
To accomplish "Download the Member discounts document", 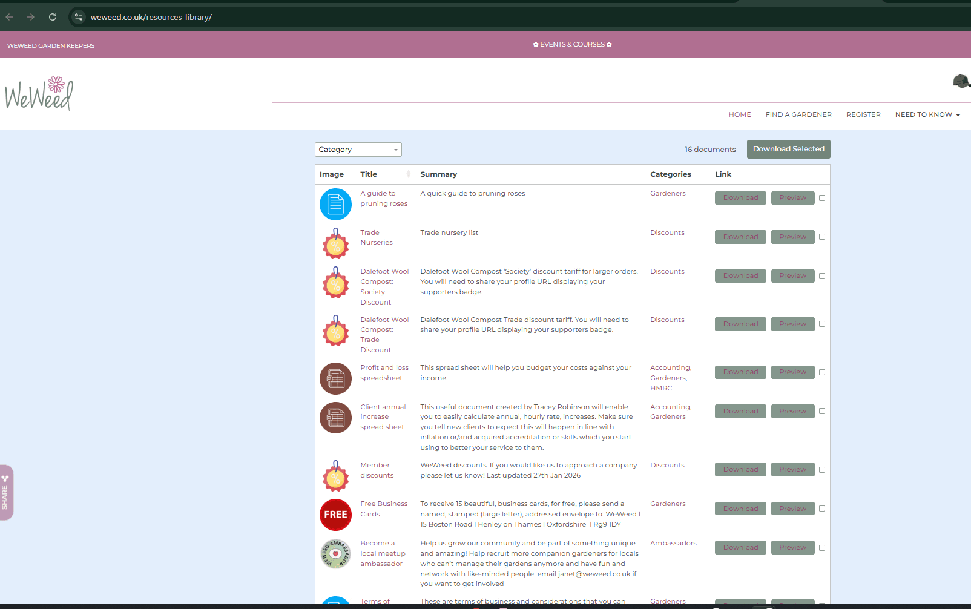I will [x=740, y=469].
